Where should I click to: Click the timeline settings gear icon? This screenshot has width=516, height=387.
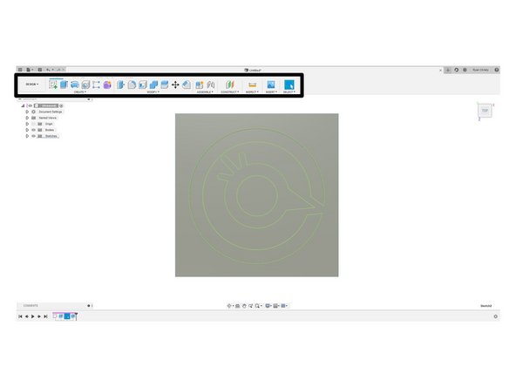click(x=496, y=316)
